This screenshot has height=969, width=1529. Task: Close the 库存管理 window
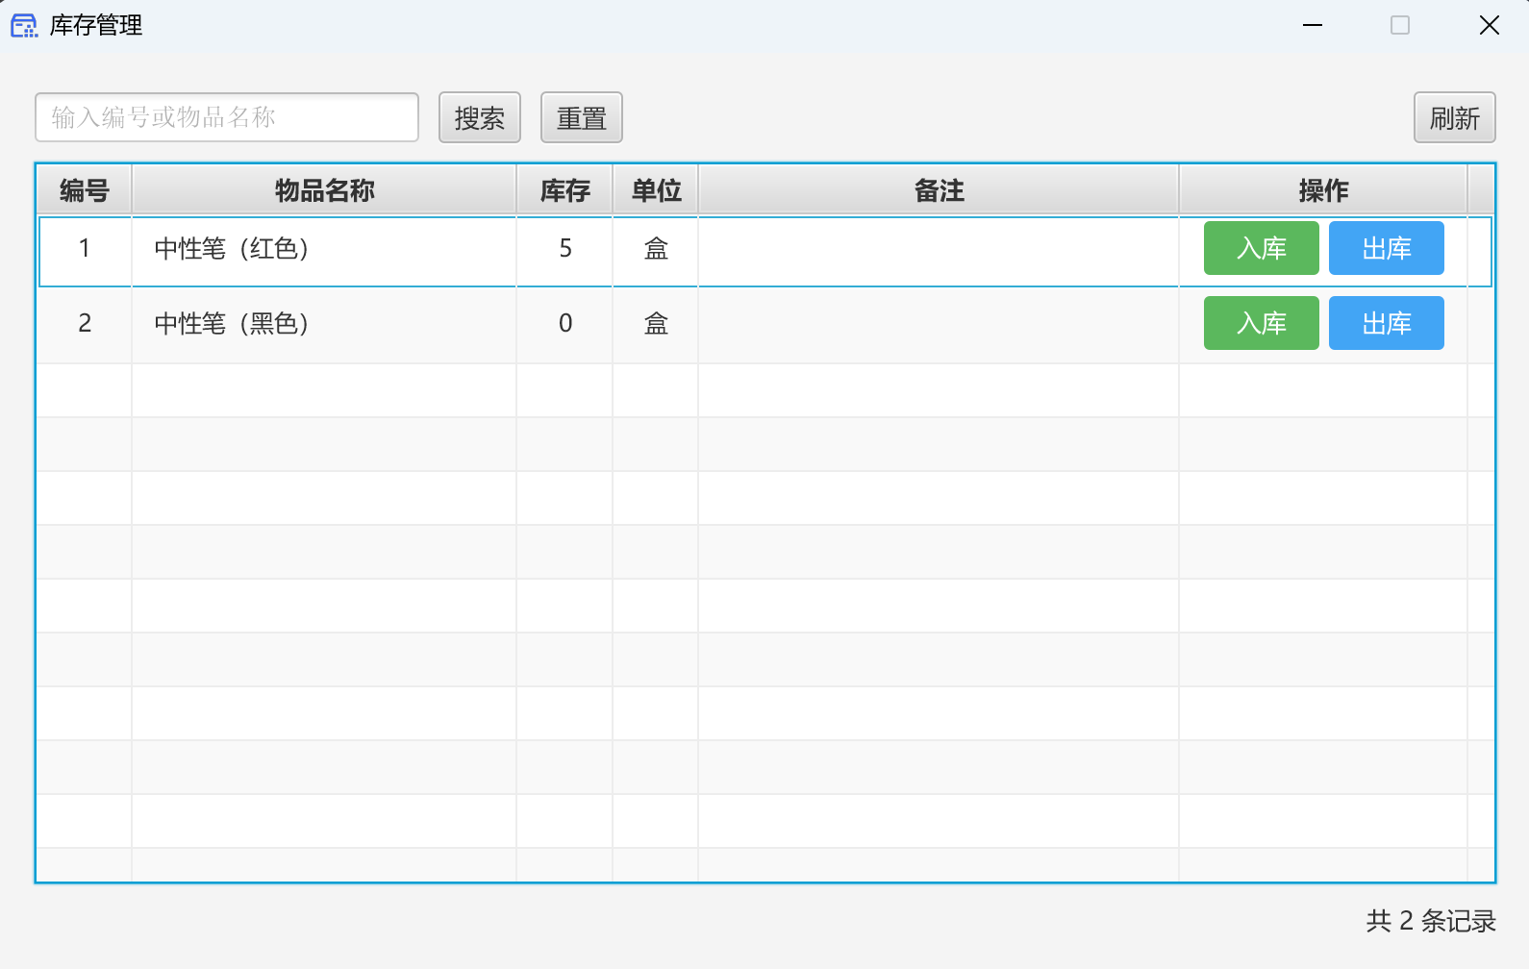click(1489, 26)
